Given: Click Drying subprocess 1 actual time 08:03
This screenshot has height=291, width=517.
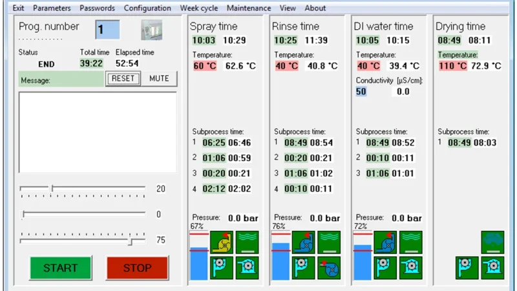Looking at the screenshot, I should pos(485,142).
